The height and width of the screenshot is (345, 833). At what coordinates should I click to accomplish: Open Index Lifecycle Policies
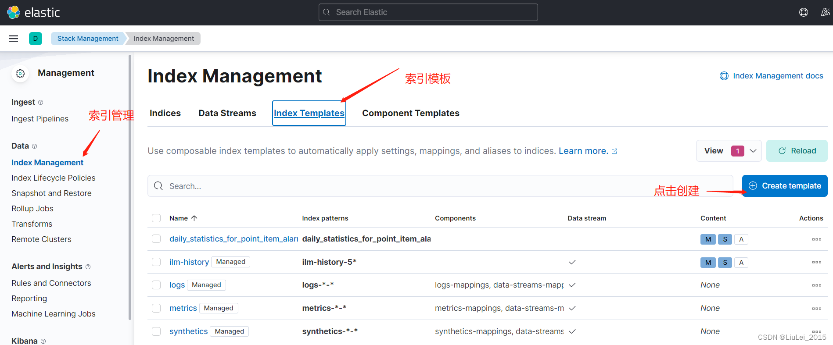pyautogui.click(x=54, y=178)
